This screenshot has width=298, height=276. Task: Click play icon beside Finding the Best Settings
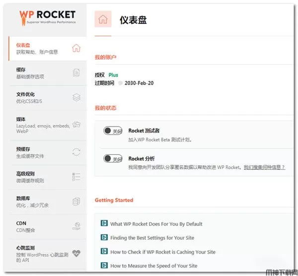(x=104, y=237)
